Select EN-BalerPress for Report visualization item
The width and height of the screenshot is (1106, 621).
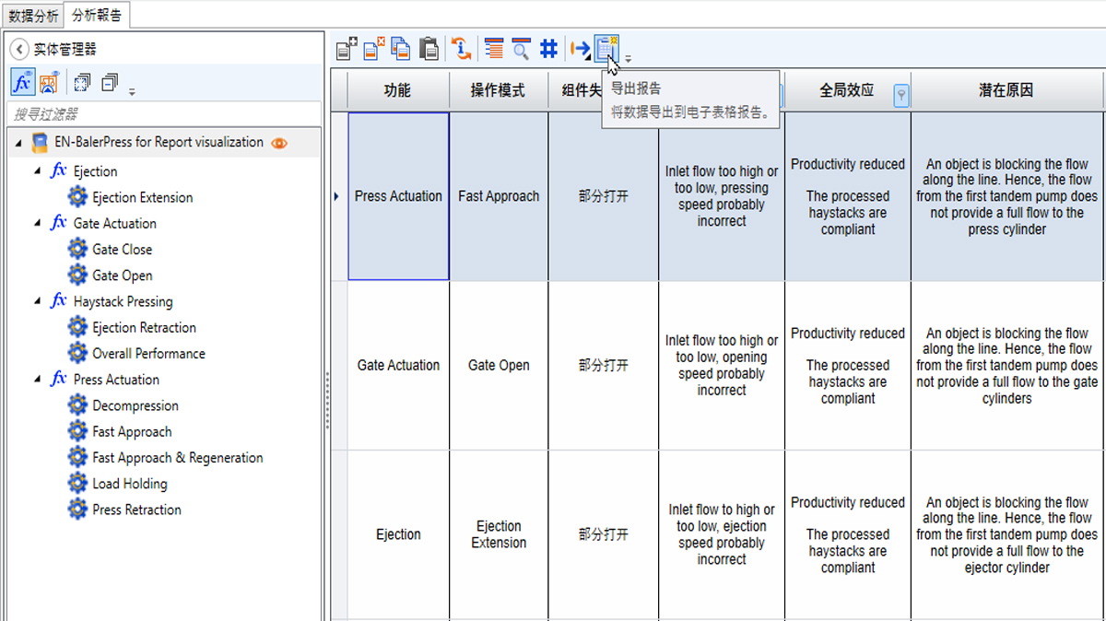(x=159, y=143)
